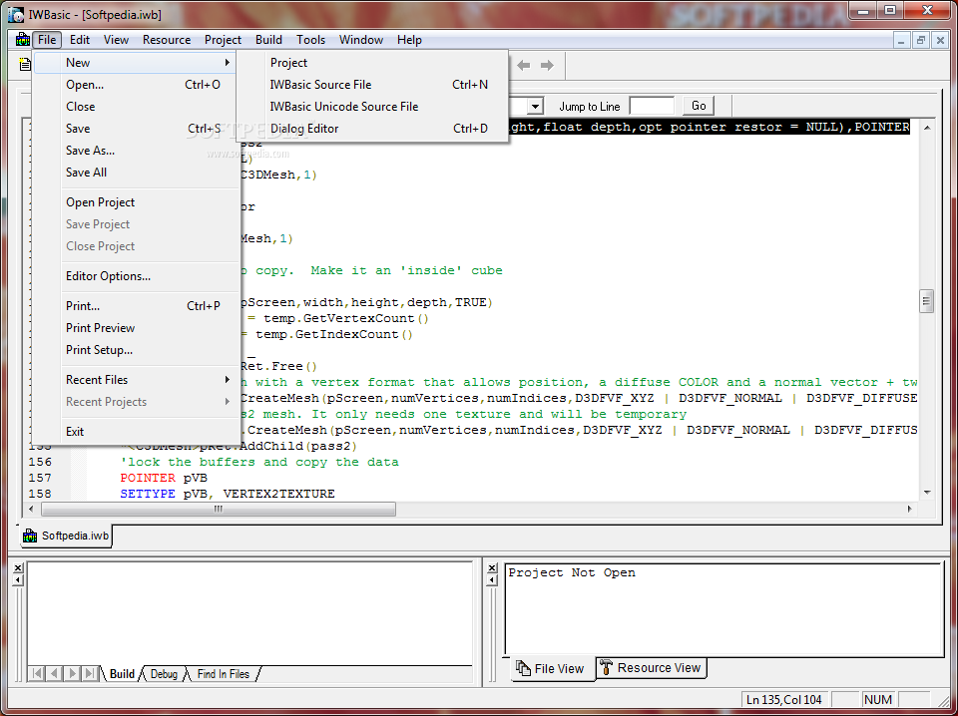Select Save from File menu

pyautogui.click(x=135, y=129)
